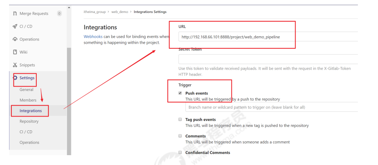Open CI / CD under Settings submenu

(x=26, y=132)
